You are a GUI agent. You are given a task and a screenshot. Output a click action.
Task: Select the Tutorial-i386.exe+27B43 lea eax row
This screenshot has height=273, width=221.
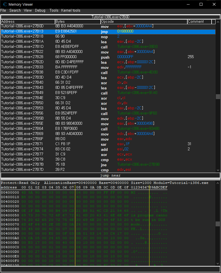tap(108, 88)
